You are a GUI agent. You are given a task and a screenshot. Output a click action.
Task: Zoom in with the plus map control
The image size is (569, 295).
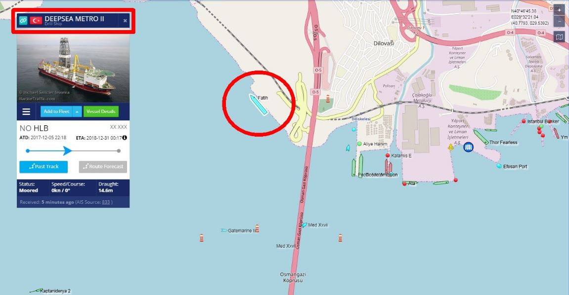[x=559, y=10]
